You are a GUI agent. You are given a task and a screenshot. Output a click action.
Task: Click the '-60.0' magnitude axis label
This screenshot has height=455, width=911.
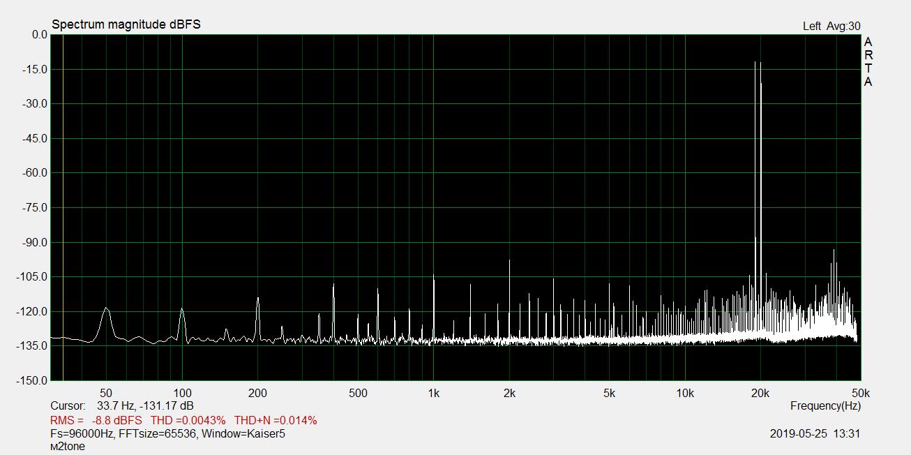click(33, 173)
